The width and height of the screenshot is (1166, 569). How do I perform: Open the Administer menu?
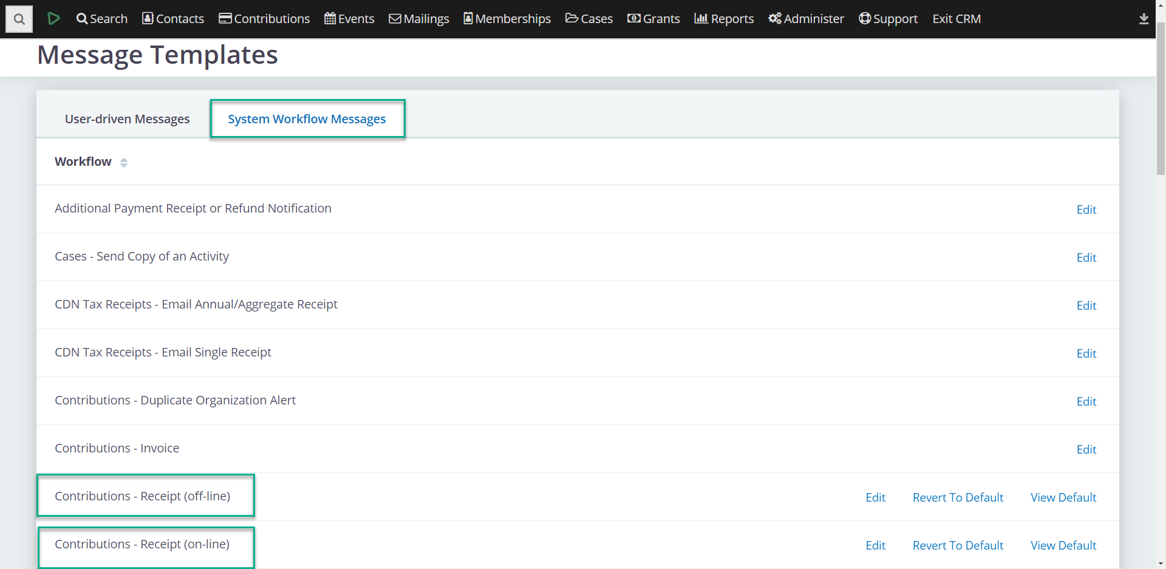[806, 19]
